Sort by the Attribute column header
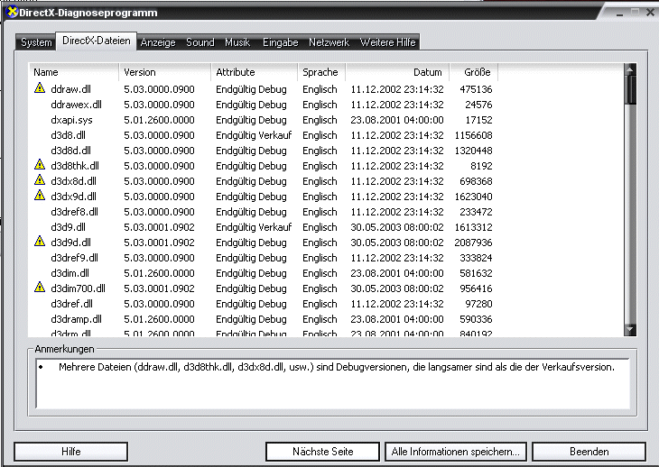This screenshot has height=467, width=659. point(255,72)
